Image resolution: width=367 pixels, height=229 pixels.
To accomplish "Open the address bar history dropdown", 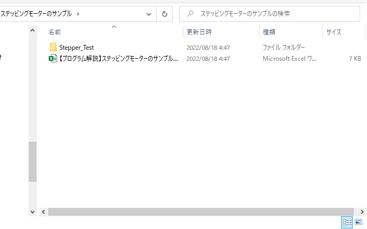I will pos(150,14).
